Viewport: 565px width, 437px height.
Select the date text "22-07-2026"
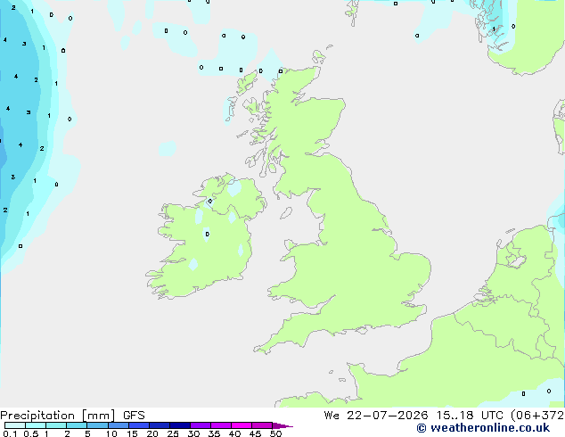[x=388, y=416]
